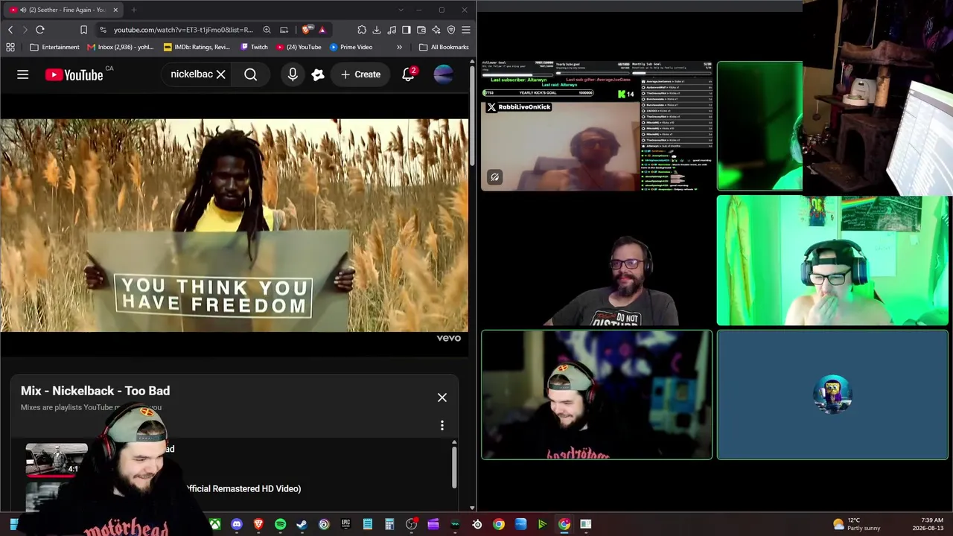Open YouTube notifications bell
The height and width of the screenshot is (536, 953).
(408, 74)
